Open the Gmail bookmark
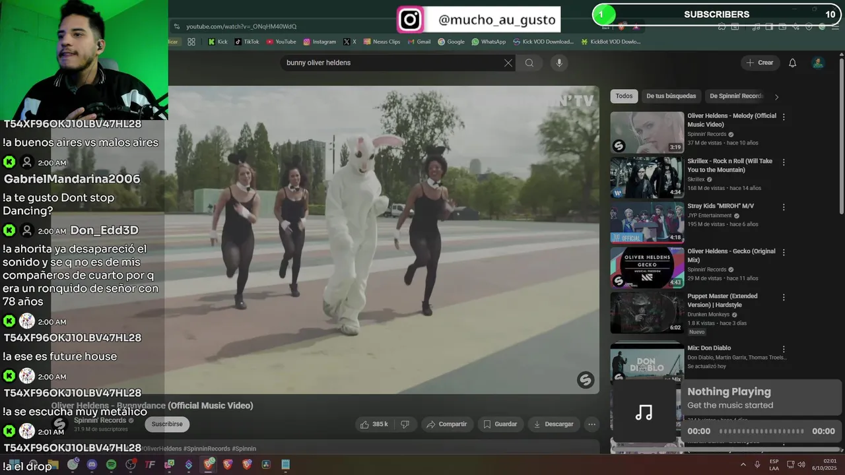The width and height of the screenshot is (845, 475). coord(419,42)
